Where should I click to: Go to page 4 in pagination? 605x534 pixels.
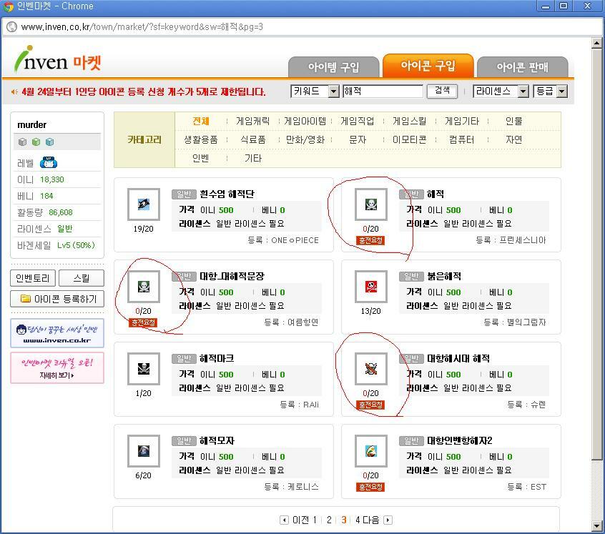tap(358, 520)
